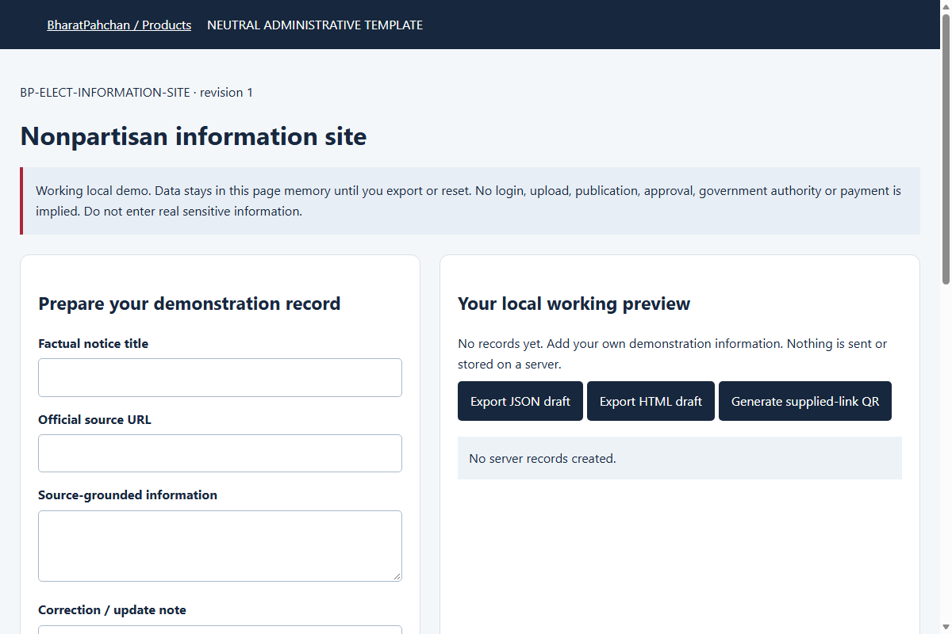Click the 'Working local demo' notice text

coord(470,201)
